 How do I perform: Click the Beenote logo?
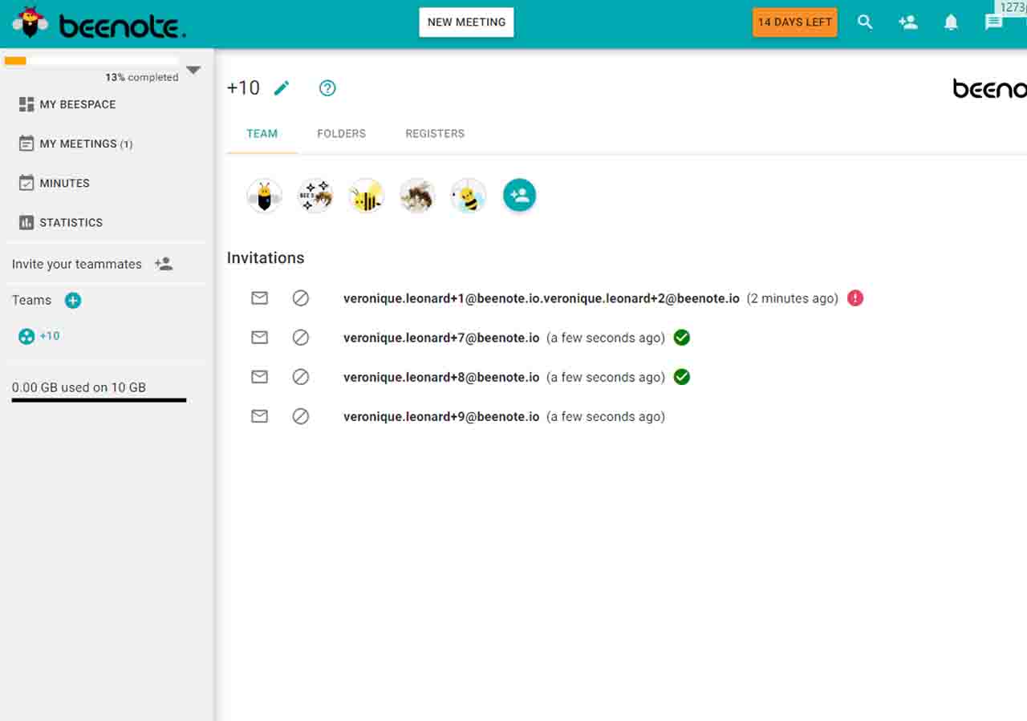coord(99,23)
